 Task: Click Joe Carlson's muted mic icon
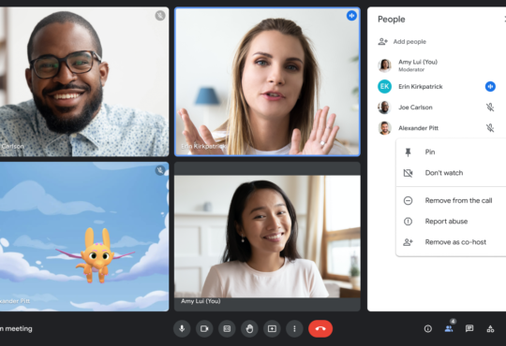pos(490,108)
